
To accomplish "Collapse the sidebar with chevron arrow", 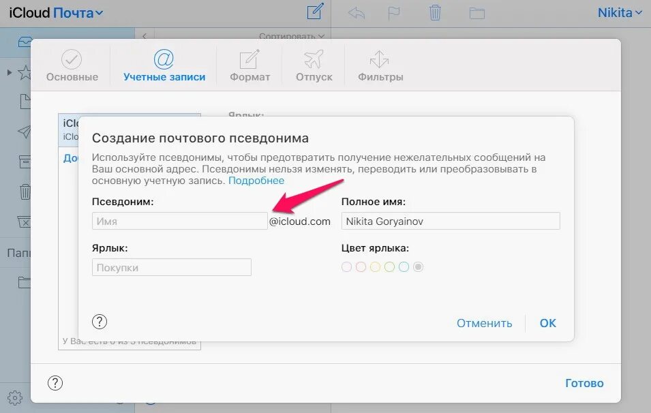I will tap(144, 35).
